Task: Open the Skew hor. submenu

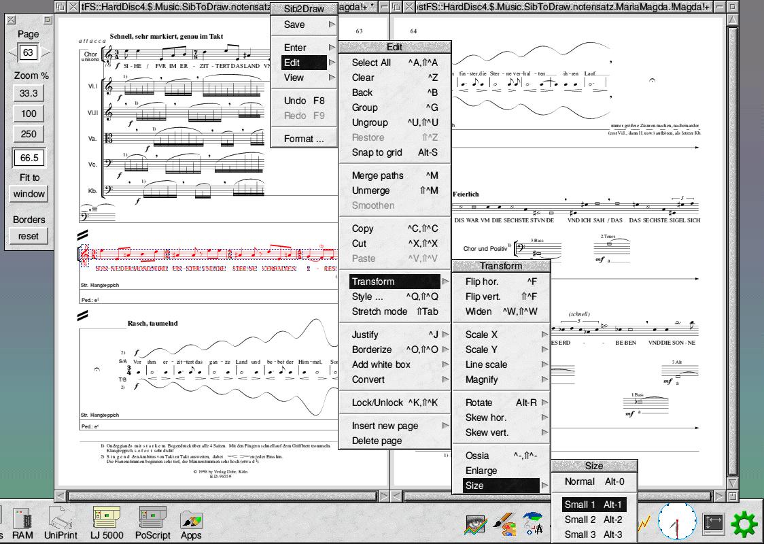Action: (x=502, y=418)
